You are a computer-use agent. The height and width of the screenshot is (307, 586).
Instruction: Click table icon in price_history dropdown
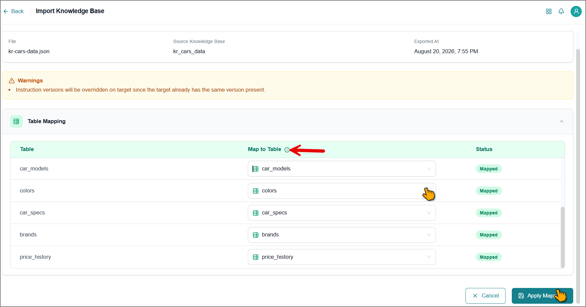pyautogui.click(x=255, y=257)
